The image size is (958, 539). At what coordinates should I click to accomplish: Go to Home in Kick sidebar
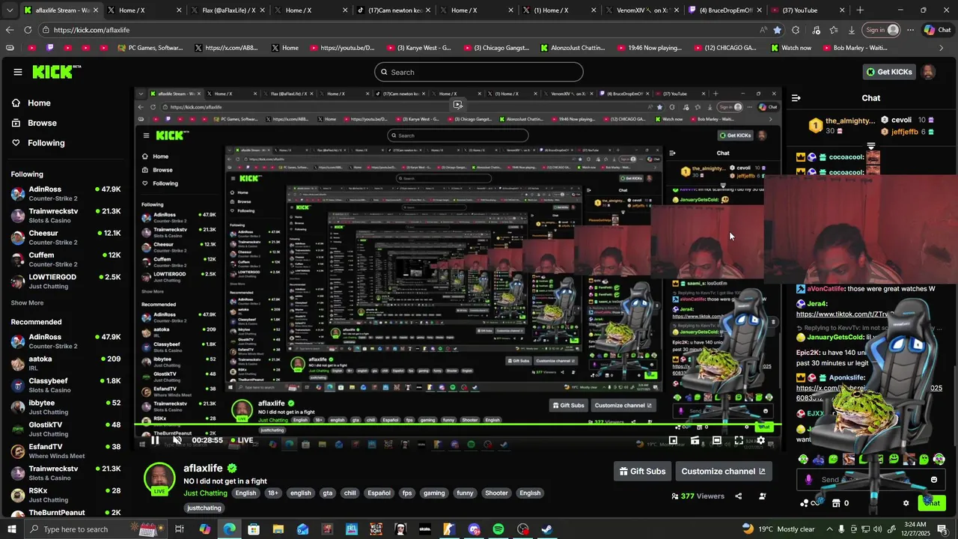pos(32,103)
